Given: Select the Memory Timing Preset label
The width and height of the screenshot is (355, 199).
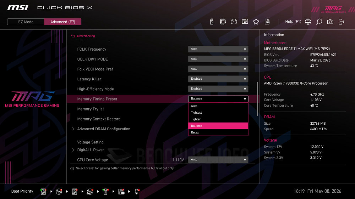Looking at the screenshot, I should click(97, 99).
